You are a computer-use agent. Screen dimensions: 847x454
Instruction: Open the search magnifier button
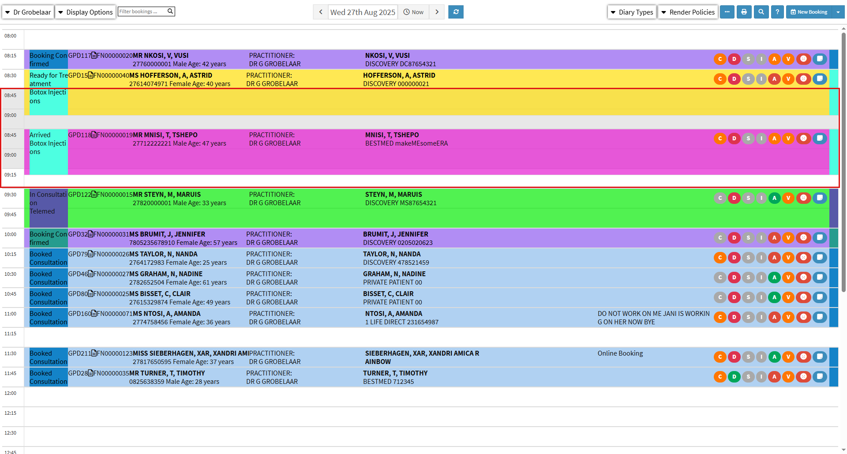761,12
